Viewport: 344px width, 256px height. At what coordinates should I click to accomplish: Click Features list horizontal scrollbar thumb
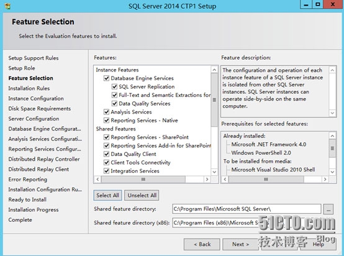click(143, 180)
